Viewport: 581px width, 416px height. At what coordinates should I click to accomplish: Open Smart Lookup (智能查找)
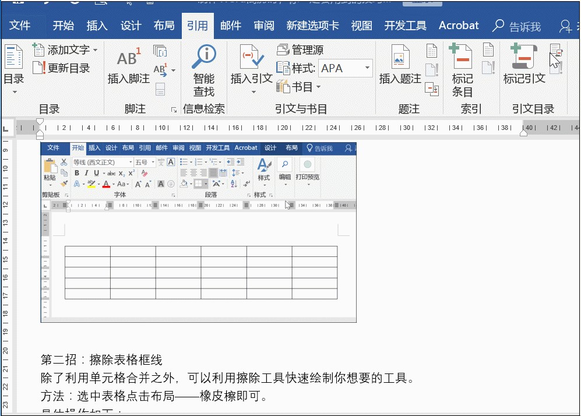point(204,70)
